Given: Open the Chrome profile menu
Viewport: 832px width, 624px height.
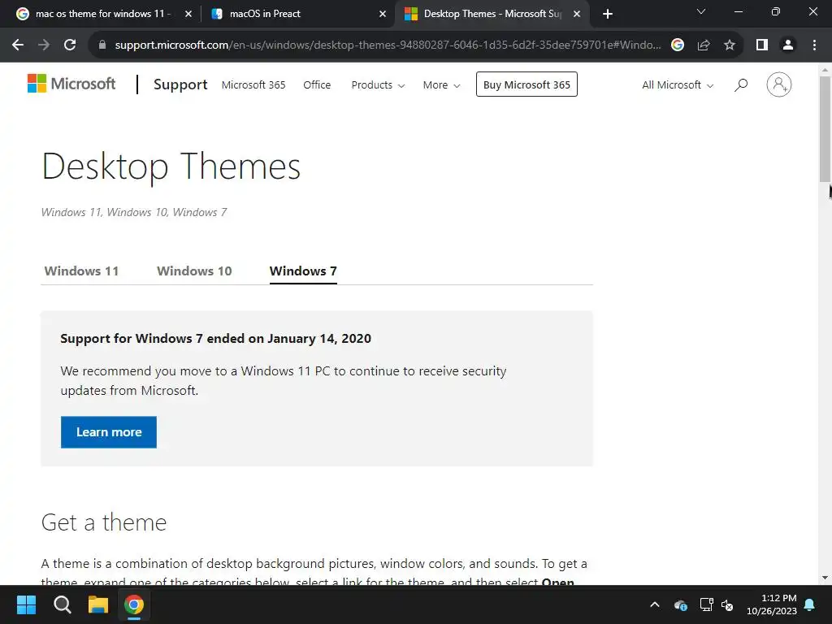Looking at the screenshot, I should click(788, 45).
